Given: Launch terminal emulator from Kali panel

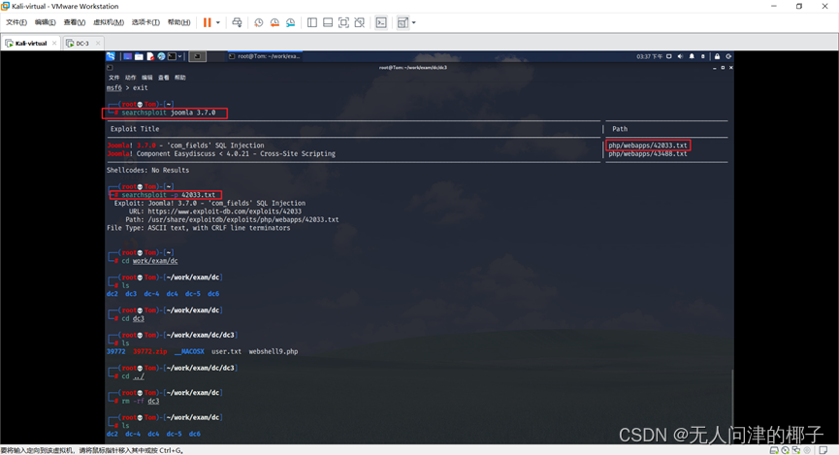Looking at the screenshot, I should pyautogui.click(x=172, y=56).
